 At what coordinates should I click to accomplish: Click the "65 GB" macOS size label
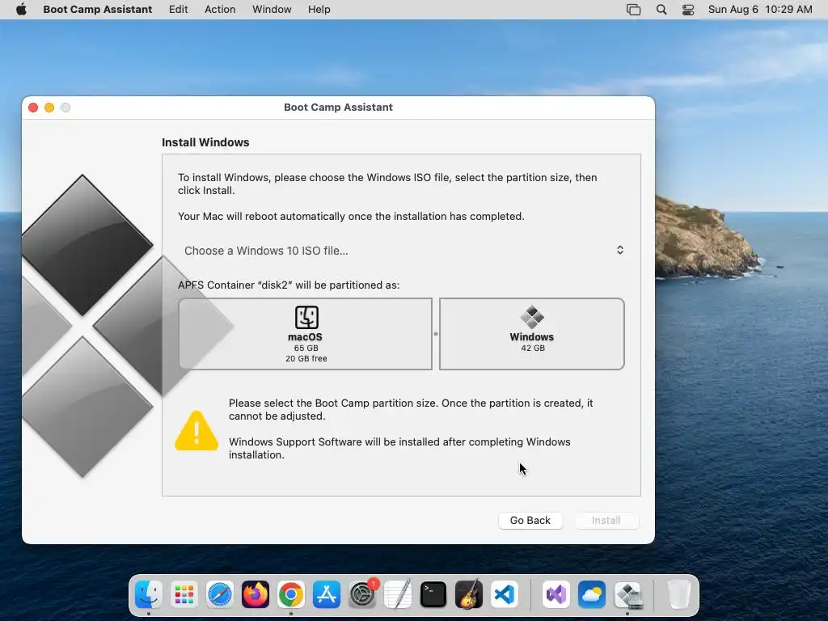tap(306, 348)
